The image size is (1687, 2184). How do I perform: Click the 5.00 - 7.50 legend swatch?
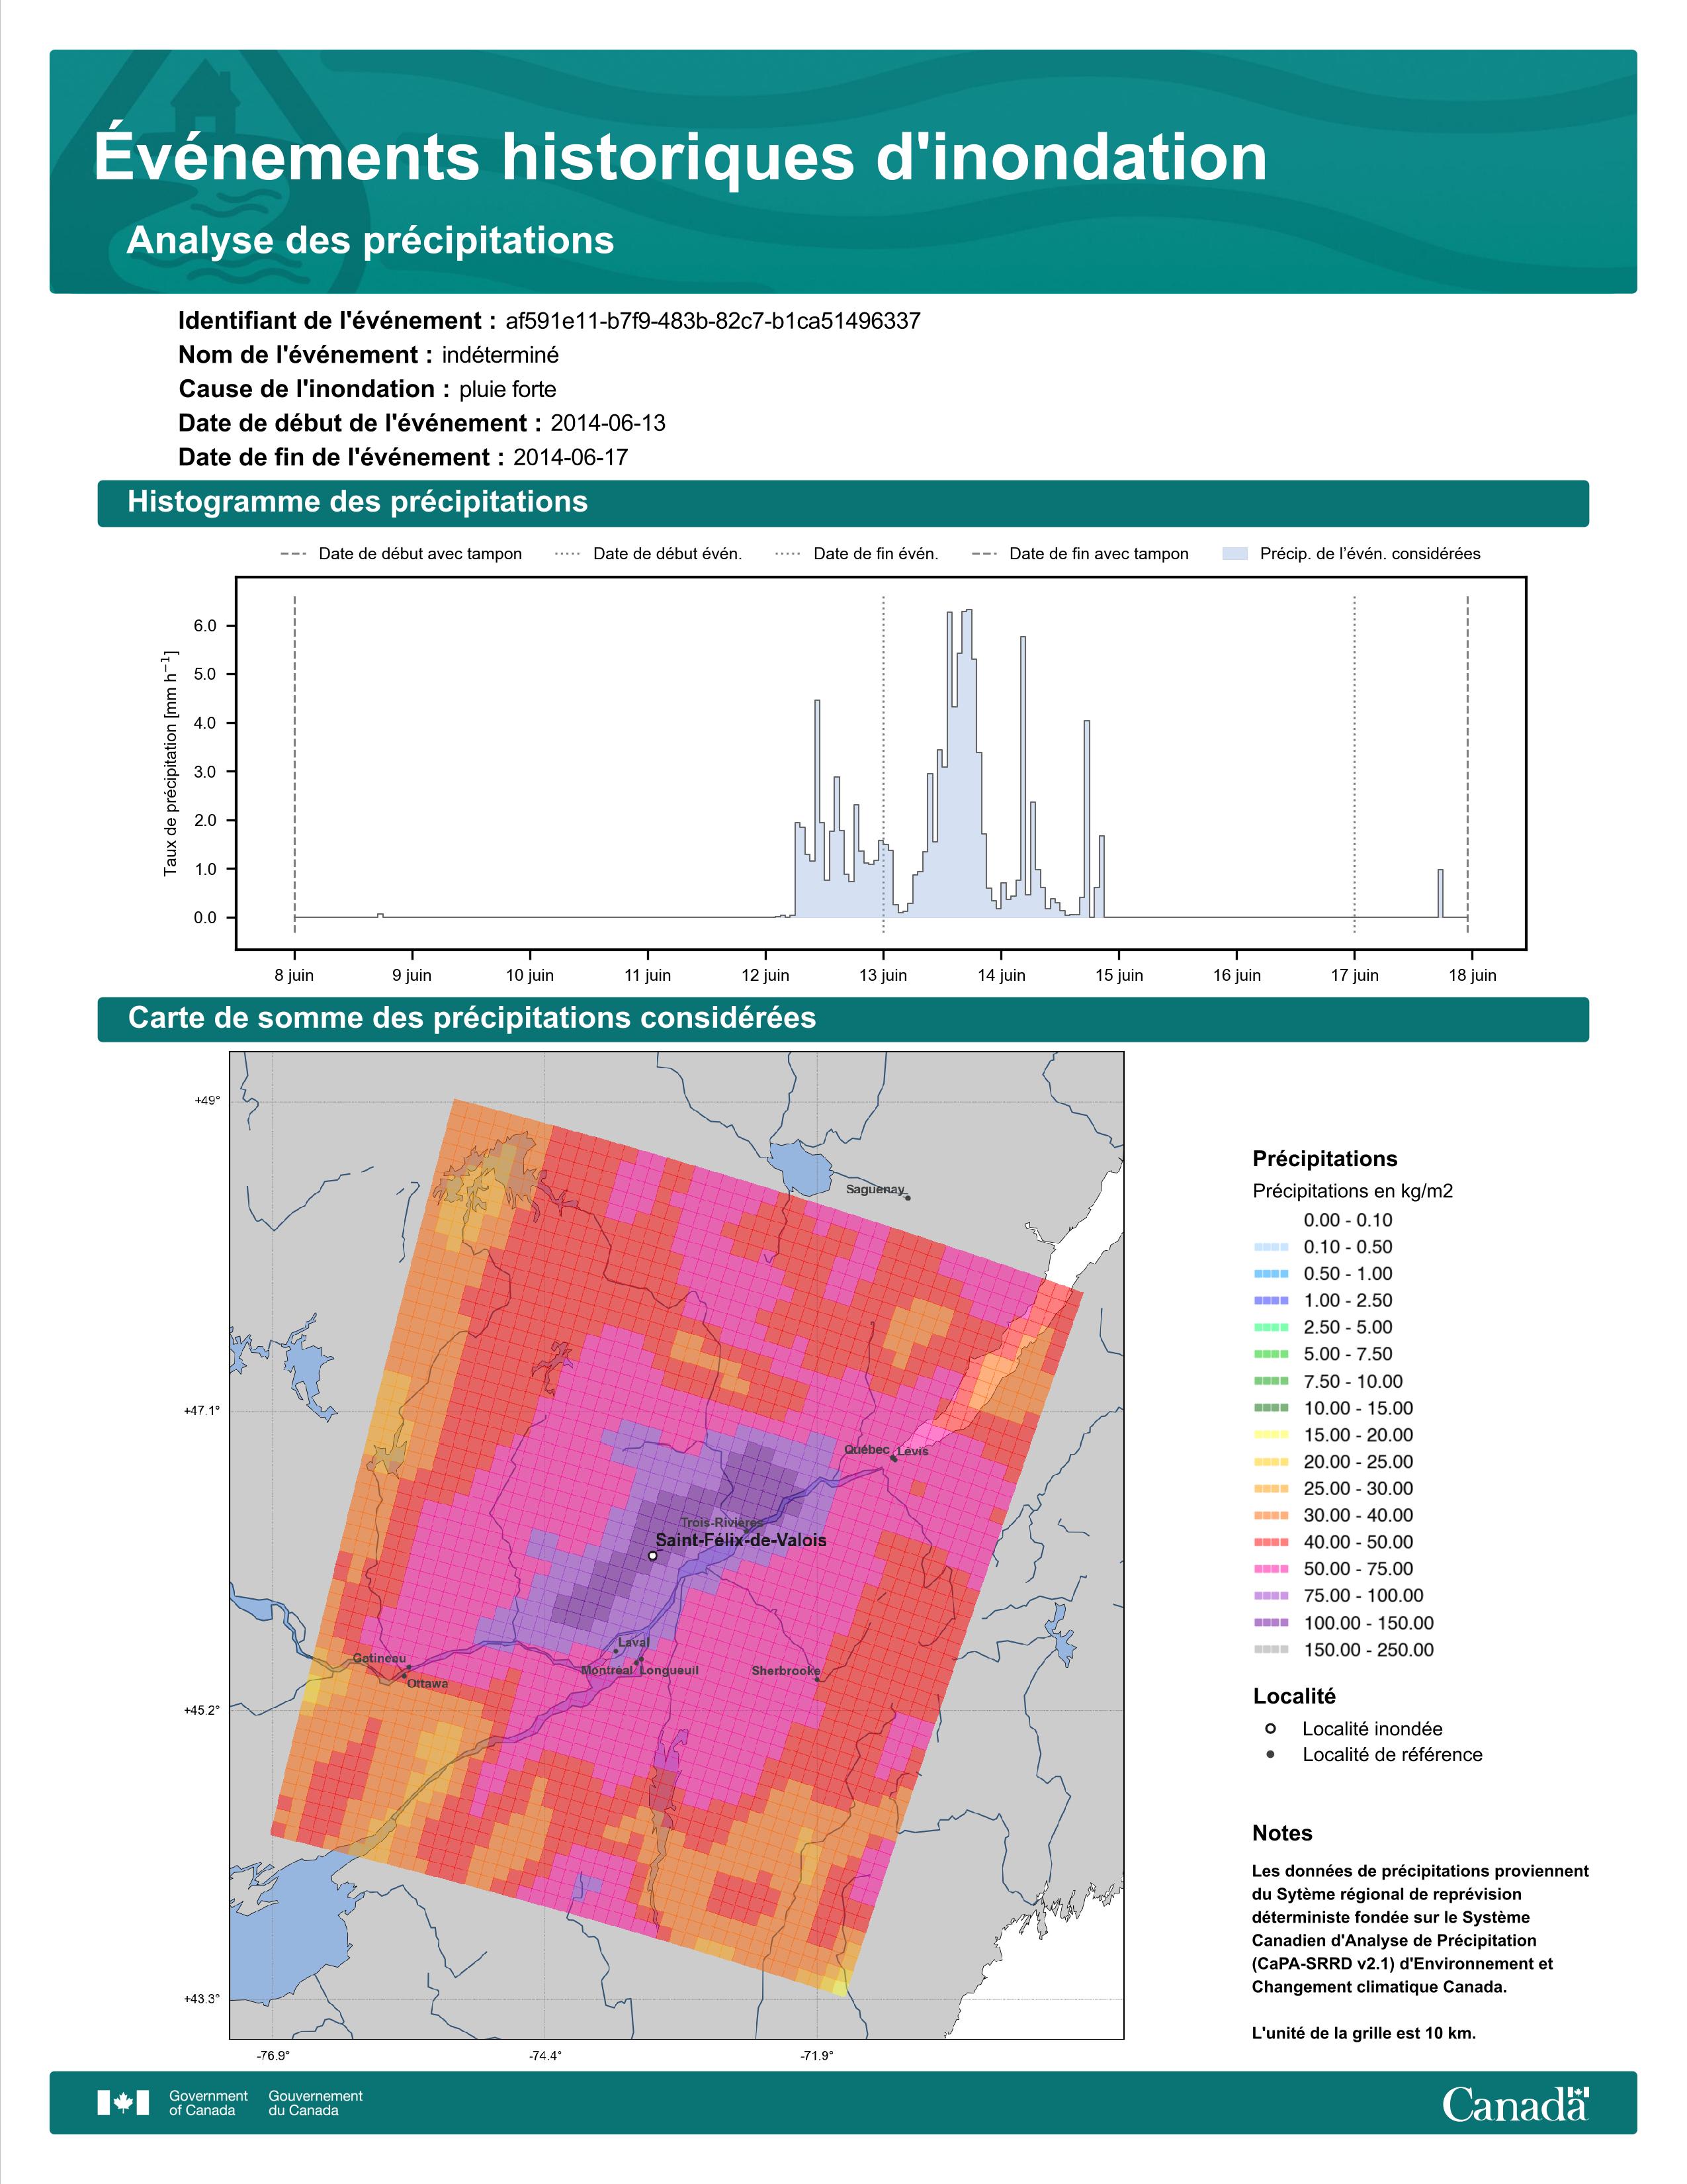coord(1272,1355)
